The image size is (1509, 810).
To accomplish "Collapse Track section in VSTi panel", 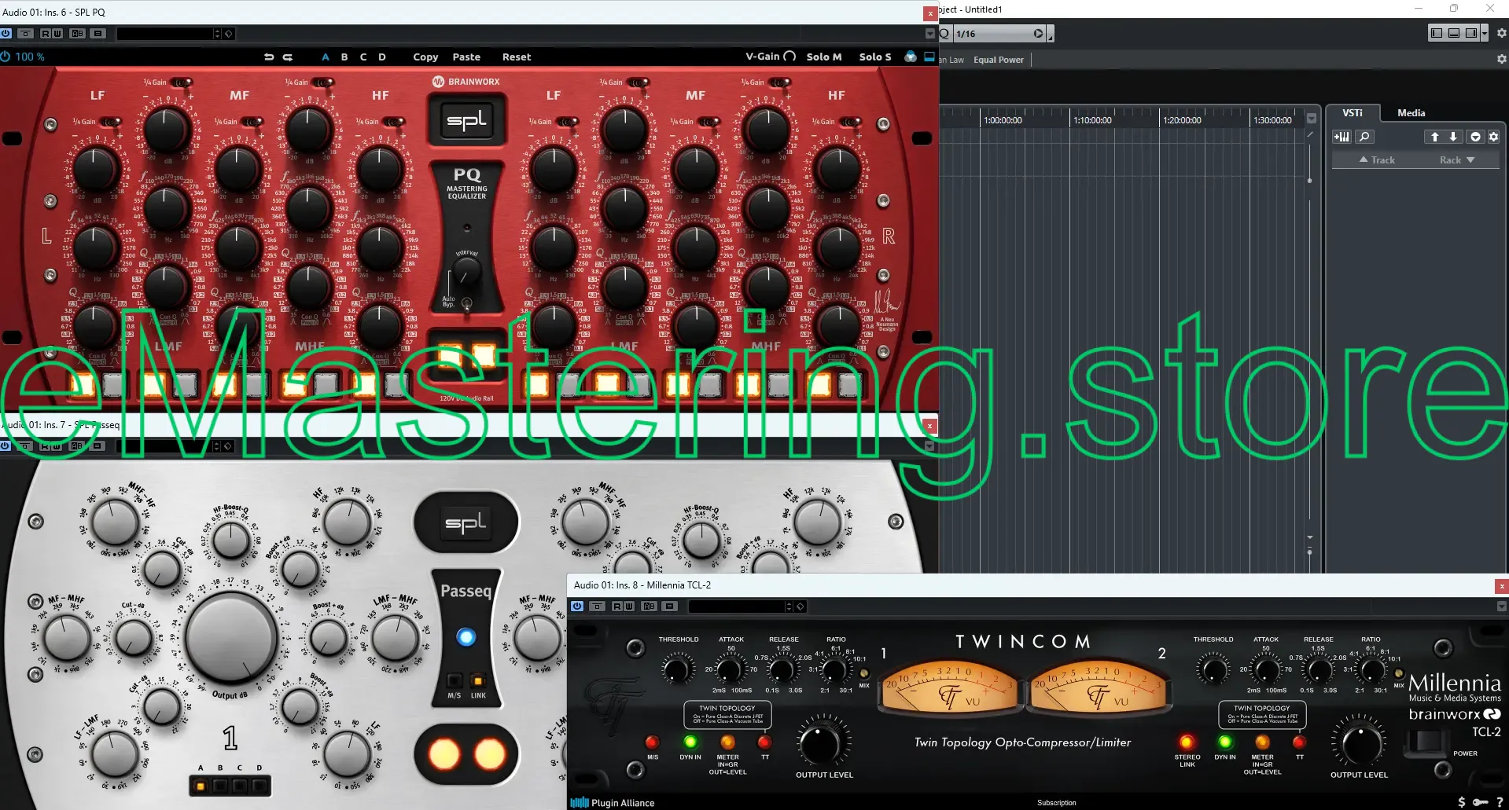I will [x=1377, y=160].
